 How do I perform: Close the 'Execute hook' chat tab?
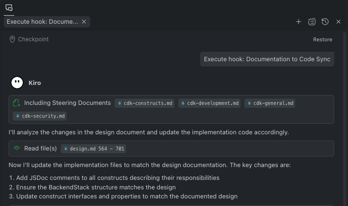pyautogui.click(x=84, y=22)
